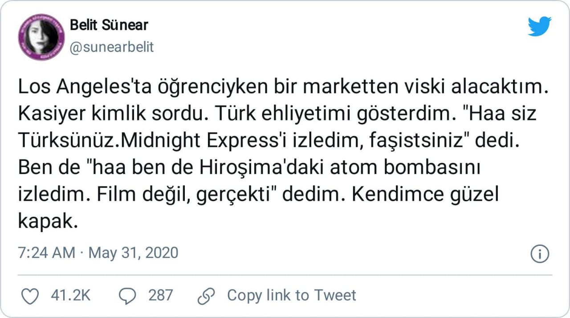Screen dimensions: 570x318
Task: Click the Twitter bird logo
Action: (539, 27)
